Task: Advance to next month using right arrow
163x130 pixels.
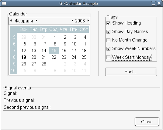Action: (x=36, y=21)
